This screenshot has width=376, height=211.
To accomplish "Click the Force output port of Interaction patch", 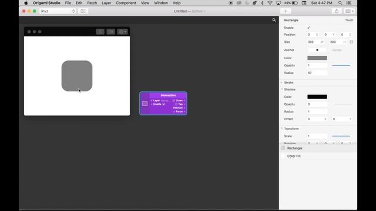I will [184, 111].
